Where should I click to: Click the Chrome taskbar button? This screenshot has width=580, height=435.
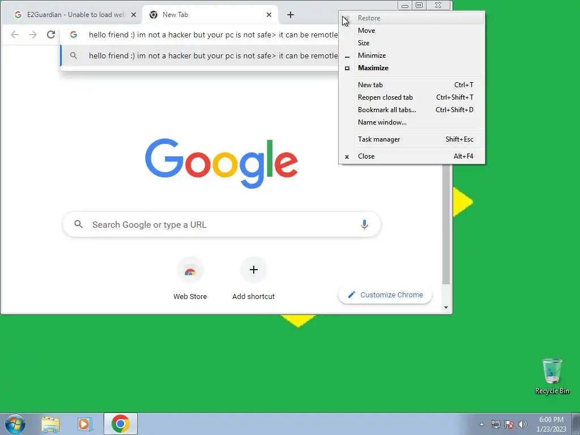point(121,424)
